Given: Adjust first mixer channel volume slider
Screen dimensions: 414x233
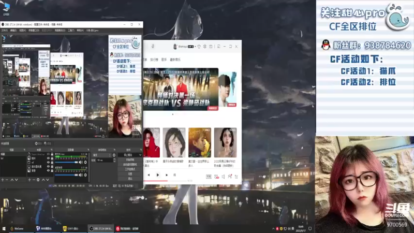Looking at the screenshot, I should tap(67, 162).
